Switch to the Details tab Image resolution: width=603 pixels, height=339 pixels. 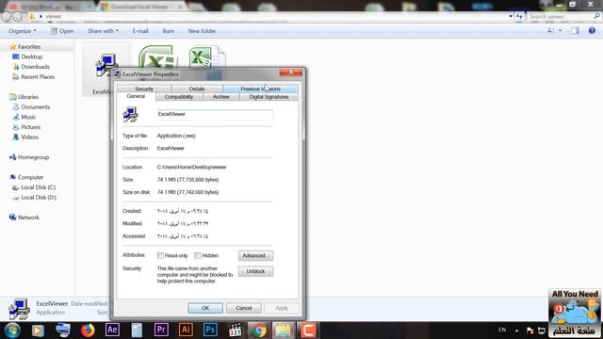click(x=197, y=89)
